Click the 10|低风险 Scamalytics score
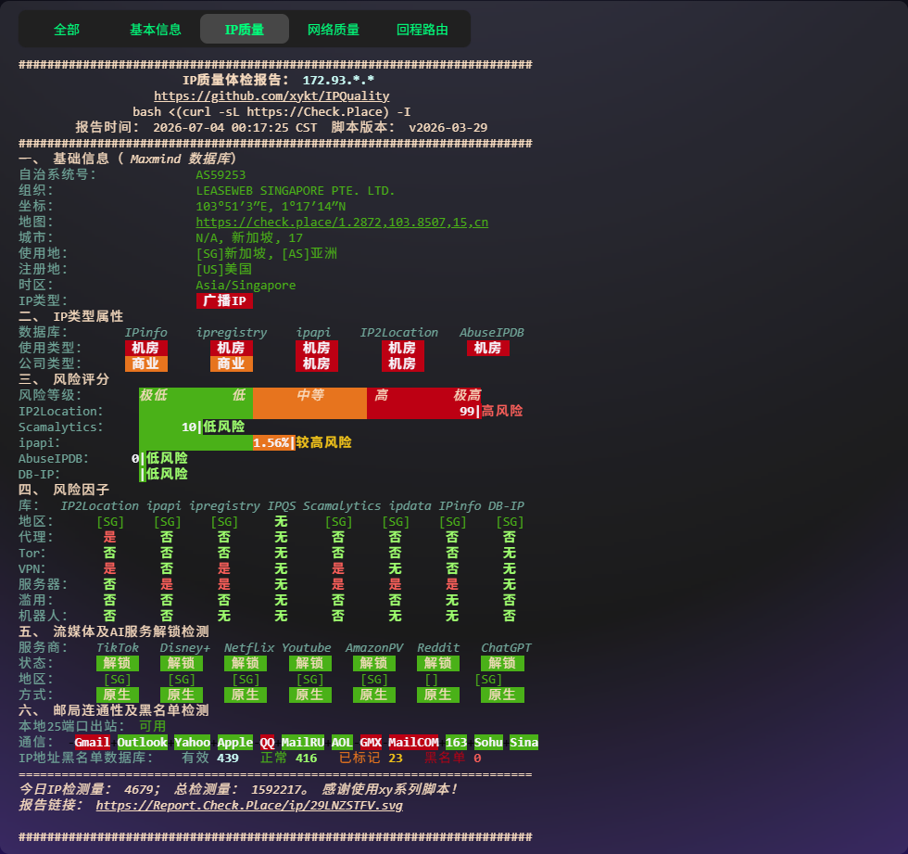 (213, 427)
